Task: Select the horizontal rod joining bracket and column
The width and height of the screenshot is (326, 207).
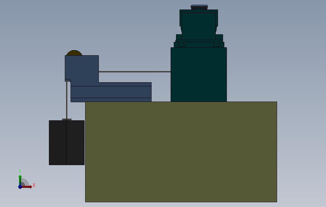Action: pos(134,72)
